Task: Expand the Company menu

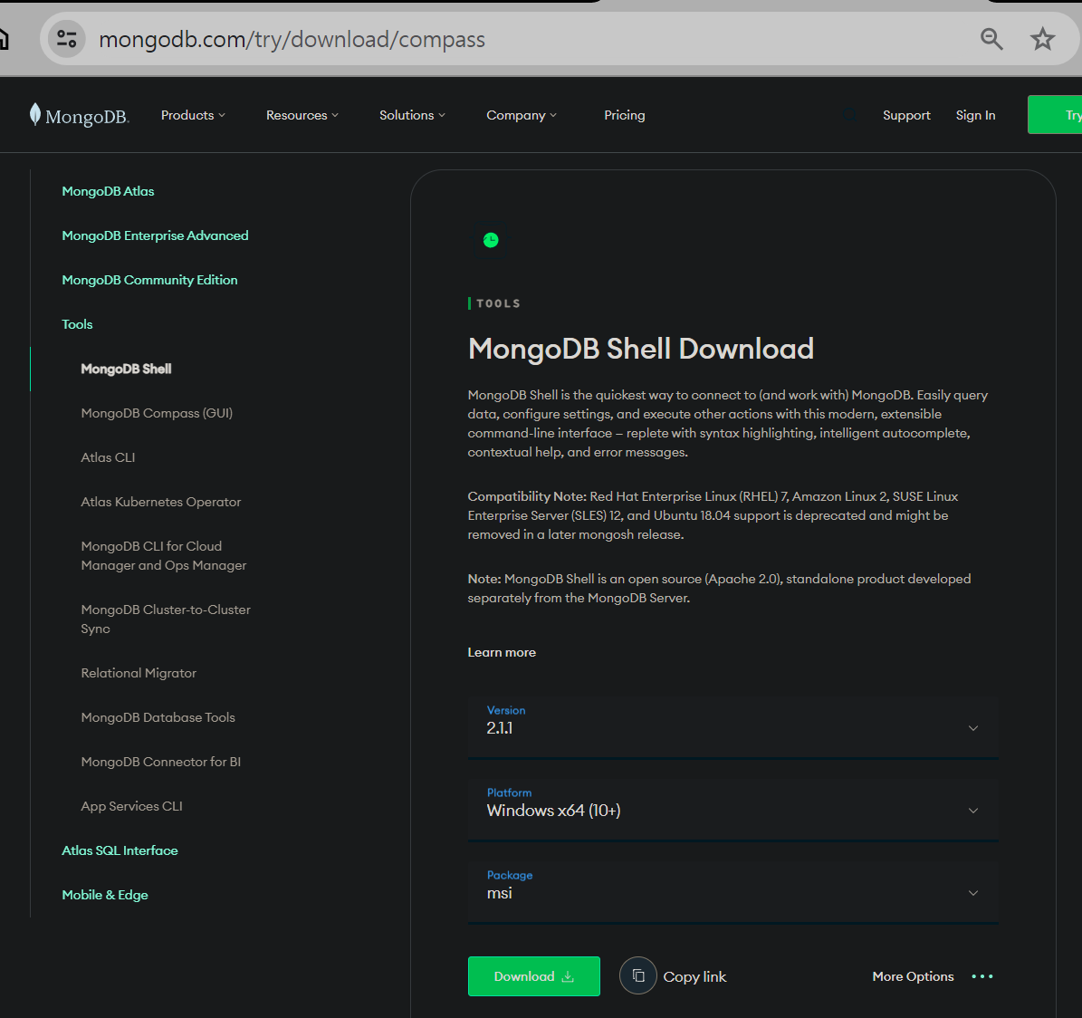Action: pos(521,115)
